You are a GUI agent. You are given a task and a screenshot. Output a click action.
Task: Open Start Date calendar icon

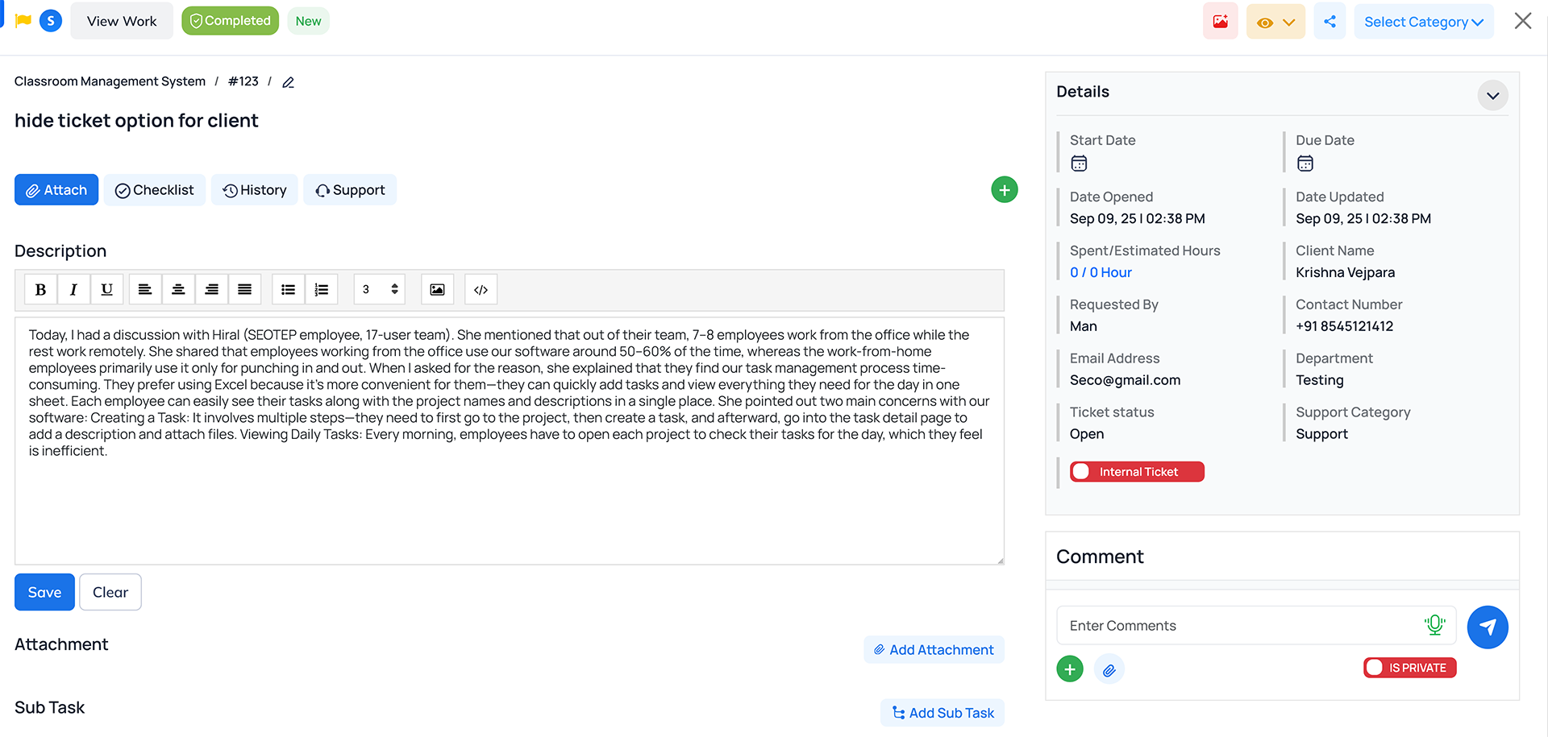[x=1079, y=164]
